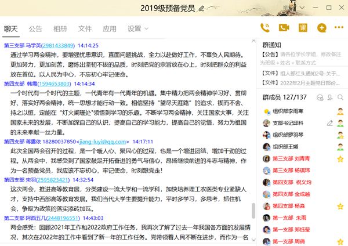
Task: Open the three-dot more options menu
Action: pos(339,27)
